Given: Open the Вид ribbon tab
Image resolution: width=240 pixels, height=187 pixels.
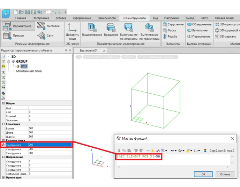Looking at the screenshot, I should coord(155,18).
